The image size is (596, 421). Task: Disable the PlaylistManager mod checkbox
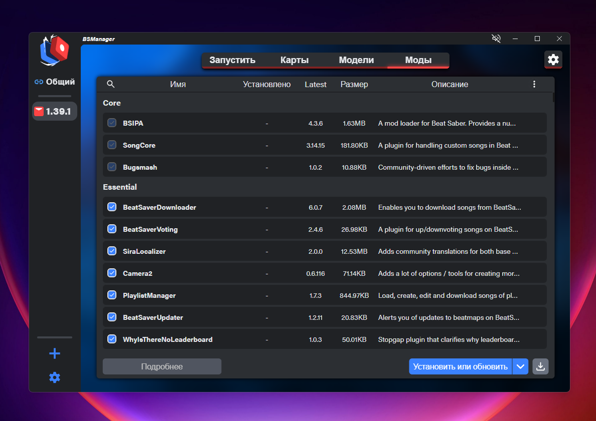pos(112,295)
